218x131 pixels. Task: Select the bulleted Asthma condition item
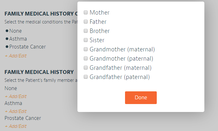coord(18,39)
